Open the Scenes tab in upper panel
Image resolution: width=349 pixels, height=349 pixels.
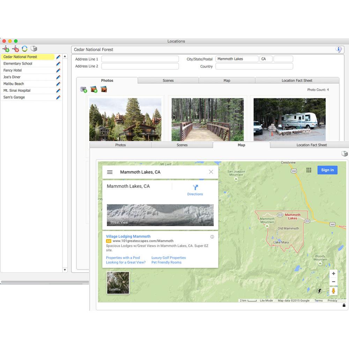click(x=168, y=81)
